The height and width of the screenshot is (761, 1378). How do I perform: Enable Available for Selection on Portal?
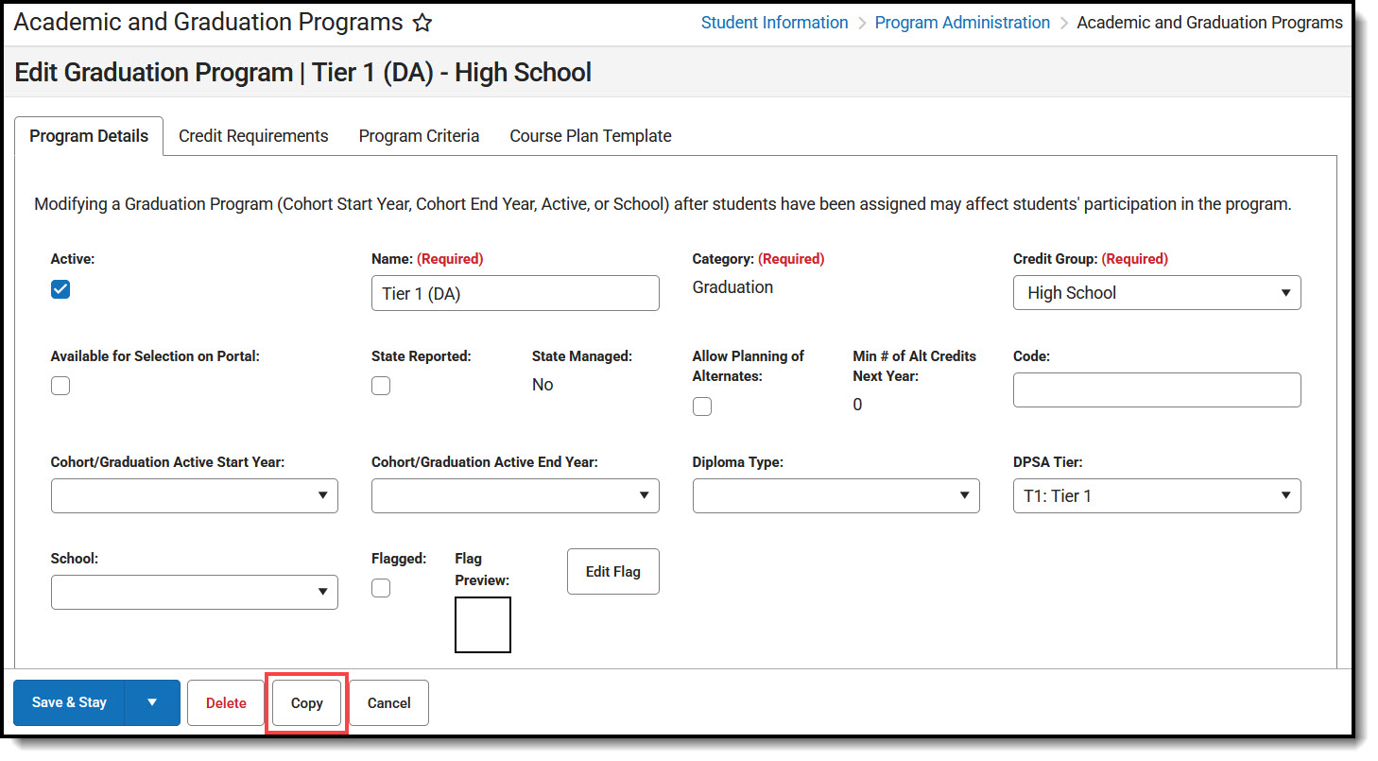pos(60,386)
